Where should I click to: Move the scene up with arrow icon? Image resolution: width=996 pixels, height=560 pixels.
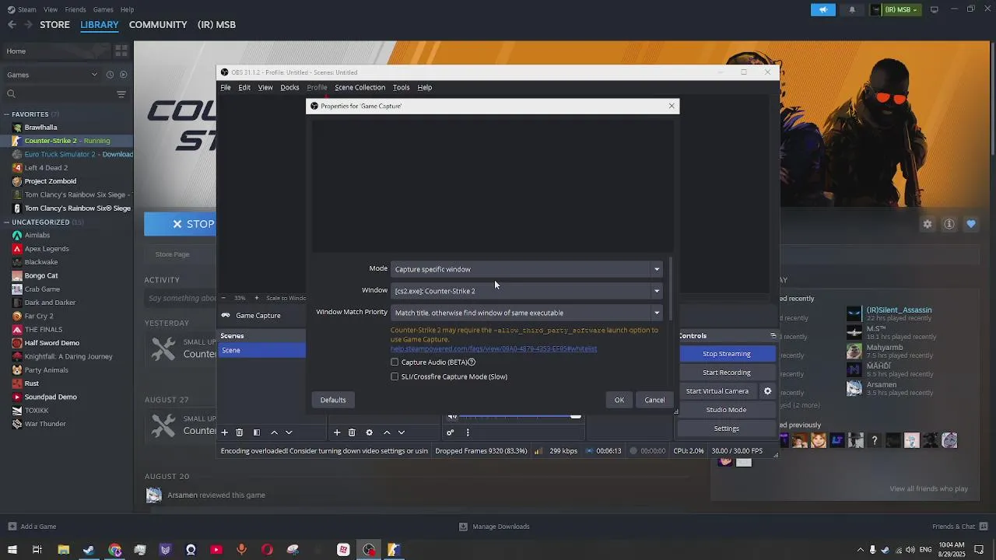pyautogui.click(x=274, y=432)
